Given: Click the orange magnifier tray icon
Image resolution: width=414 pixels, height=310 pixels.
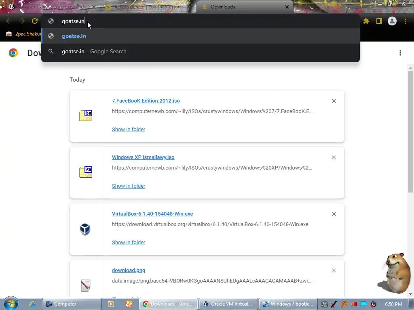Looking at the screenshot, I should pyautogui.click(x=344, y=304).
